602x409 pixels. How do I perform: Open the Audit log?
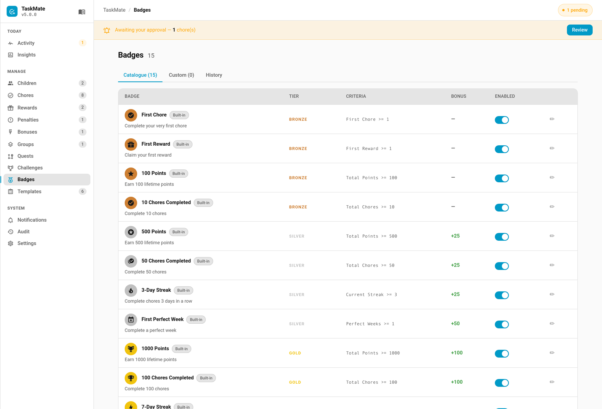(x=47, y=232)
